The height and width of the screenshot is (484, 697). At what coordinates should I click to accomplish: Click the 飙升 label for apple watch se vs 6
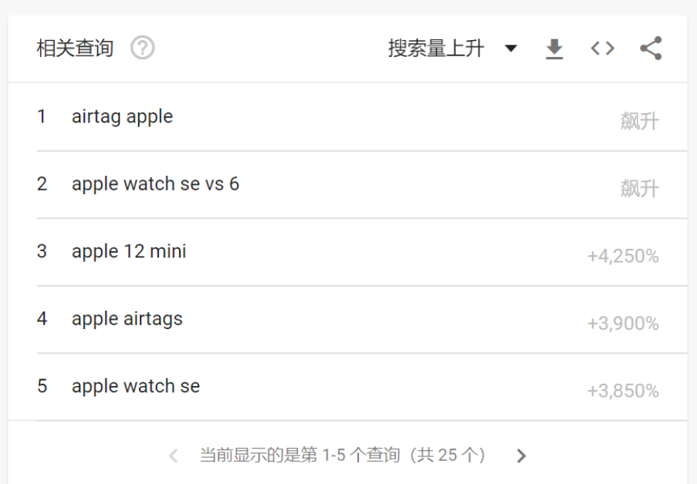coord(639,188)
